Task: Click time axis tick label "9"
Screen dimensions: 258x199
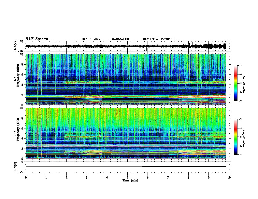Action: 208,178
